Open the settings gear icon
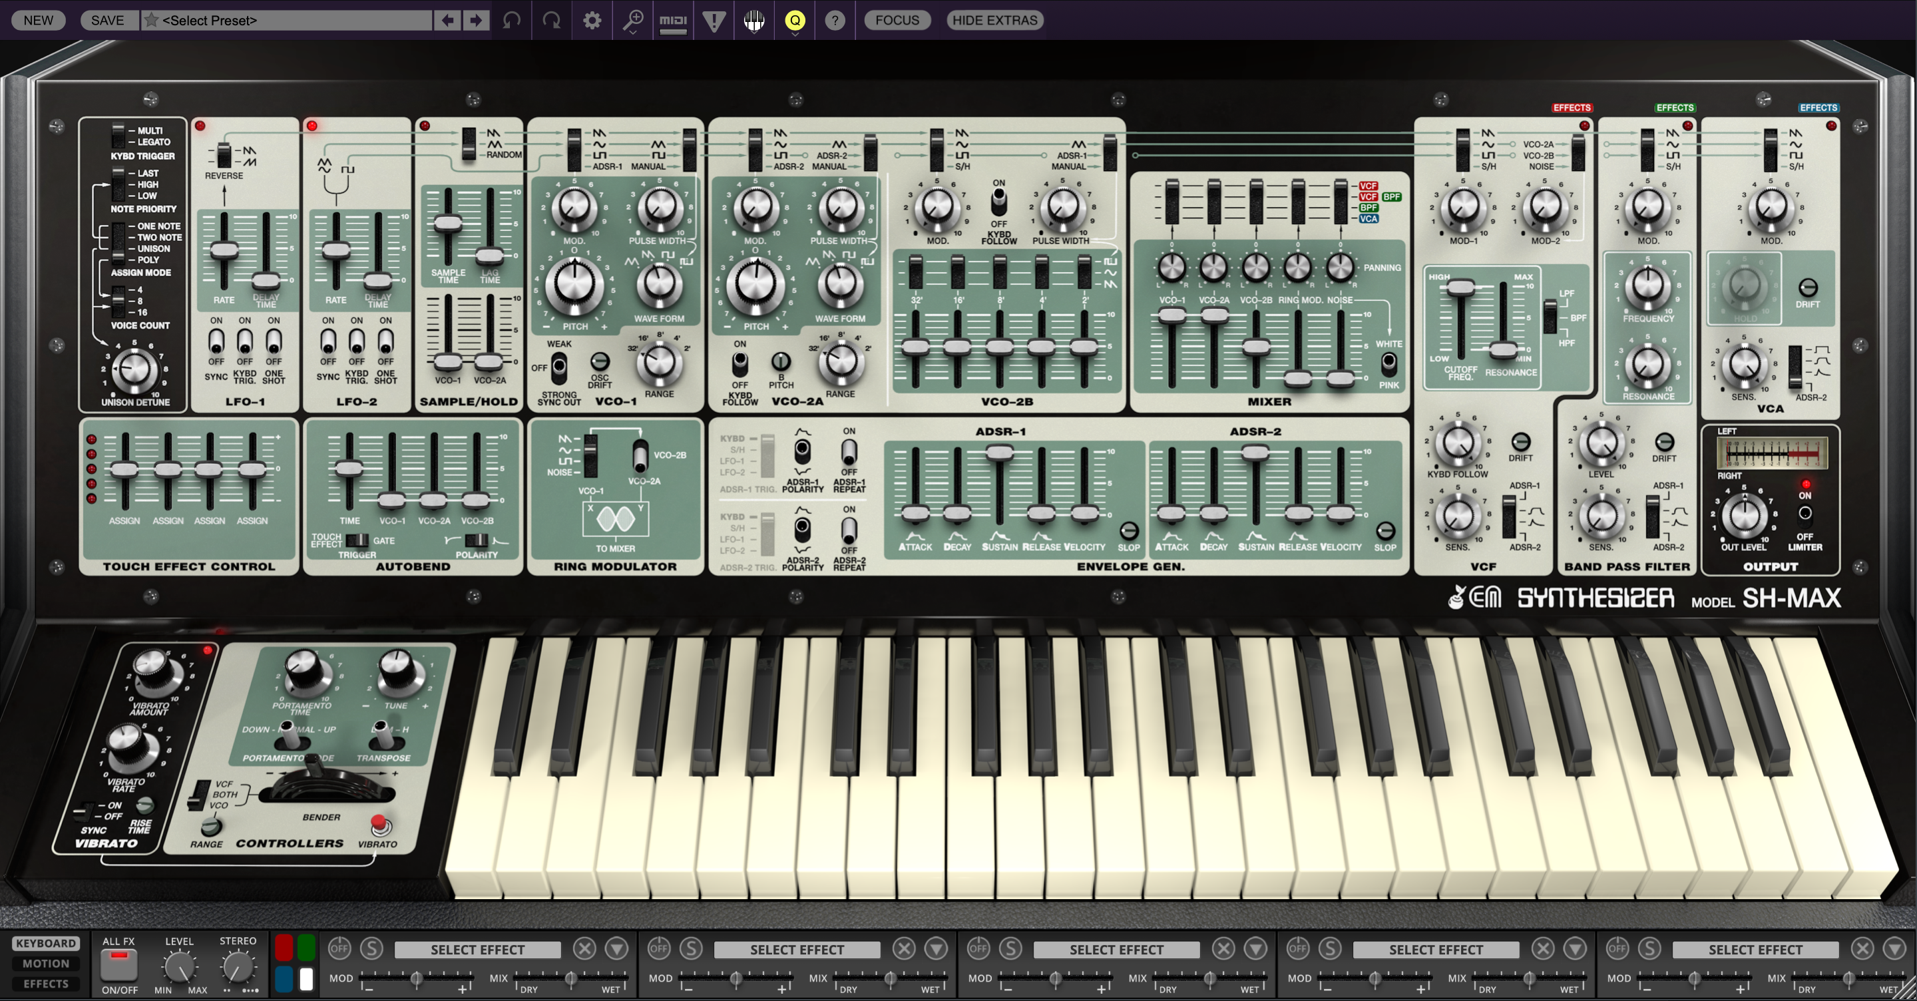This screenshot has width=1917, height=1001. (x=592, y=20)
